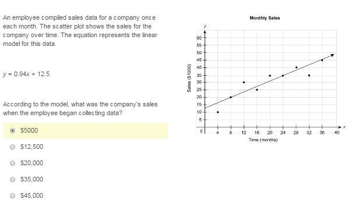The width and height of the screenshot is (355, 214).
Task: Click the $45,000 answer label text
Action: tap(31, 195)
